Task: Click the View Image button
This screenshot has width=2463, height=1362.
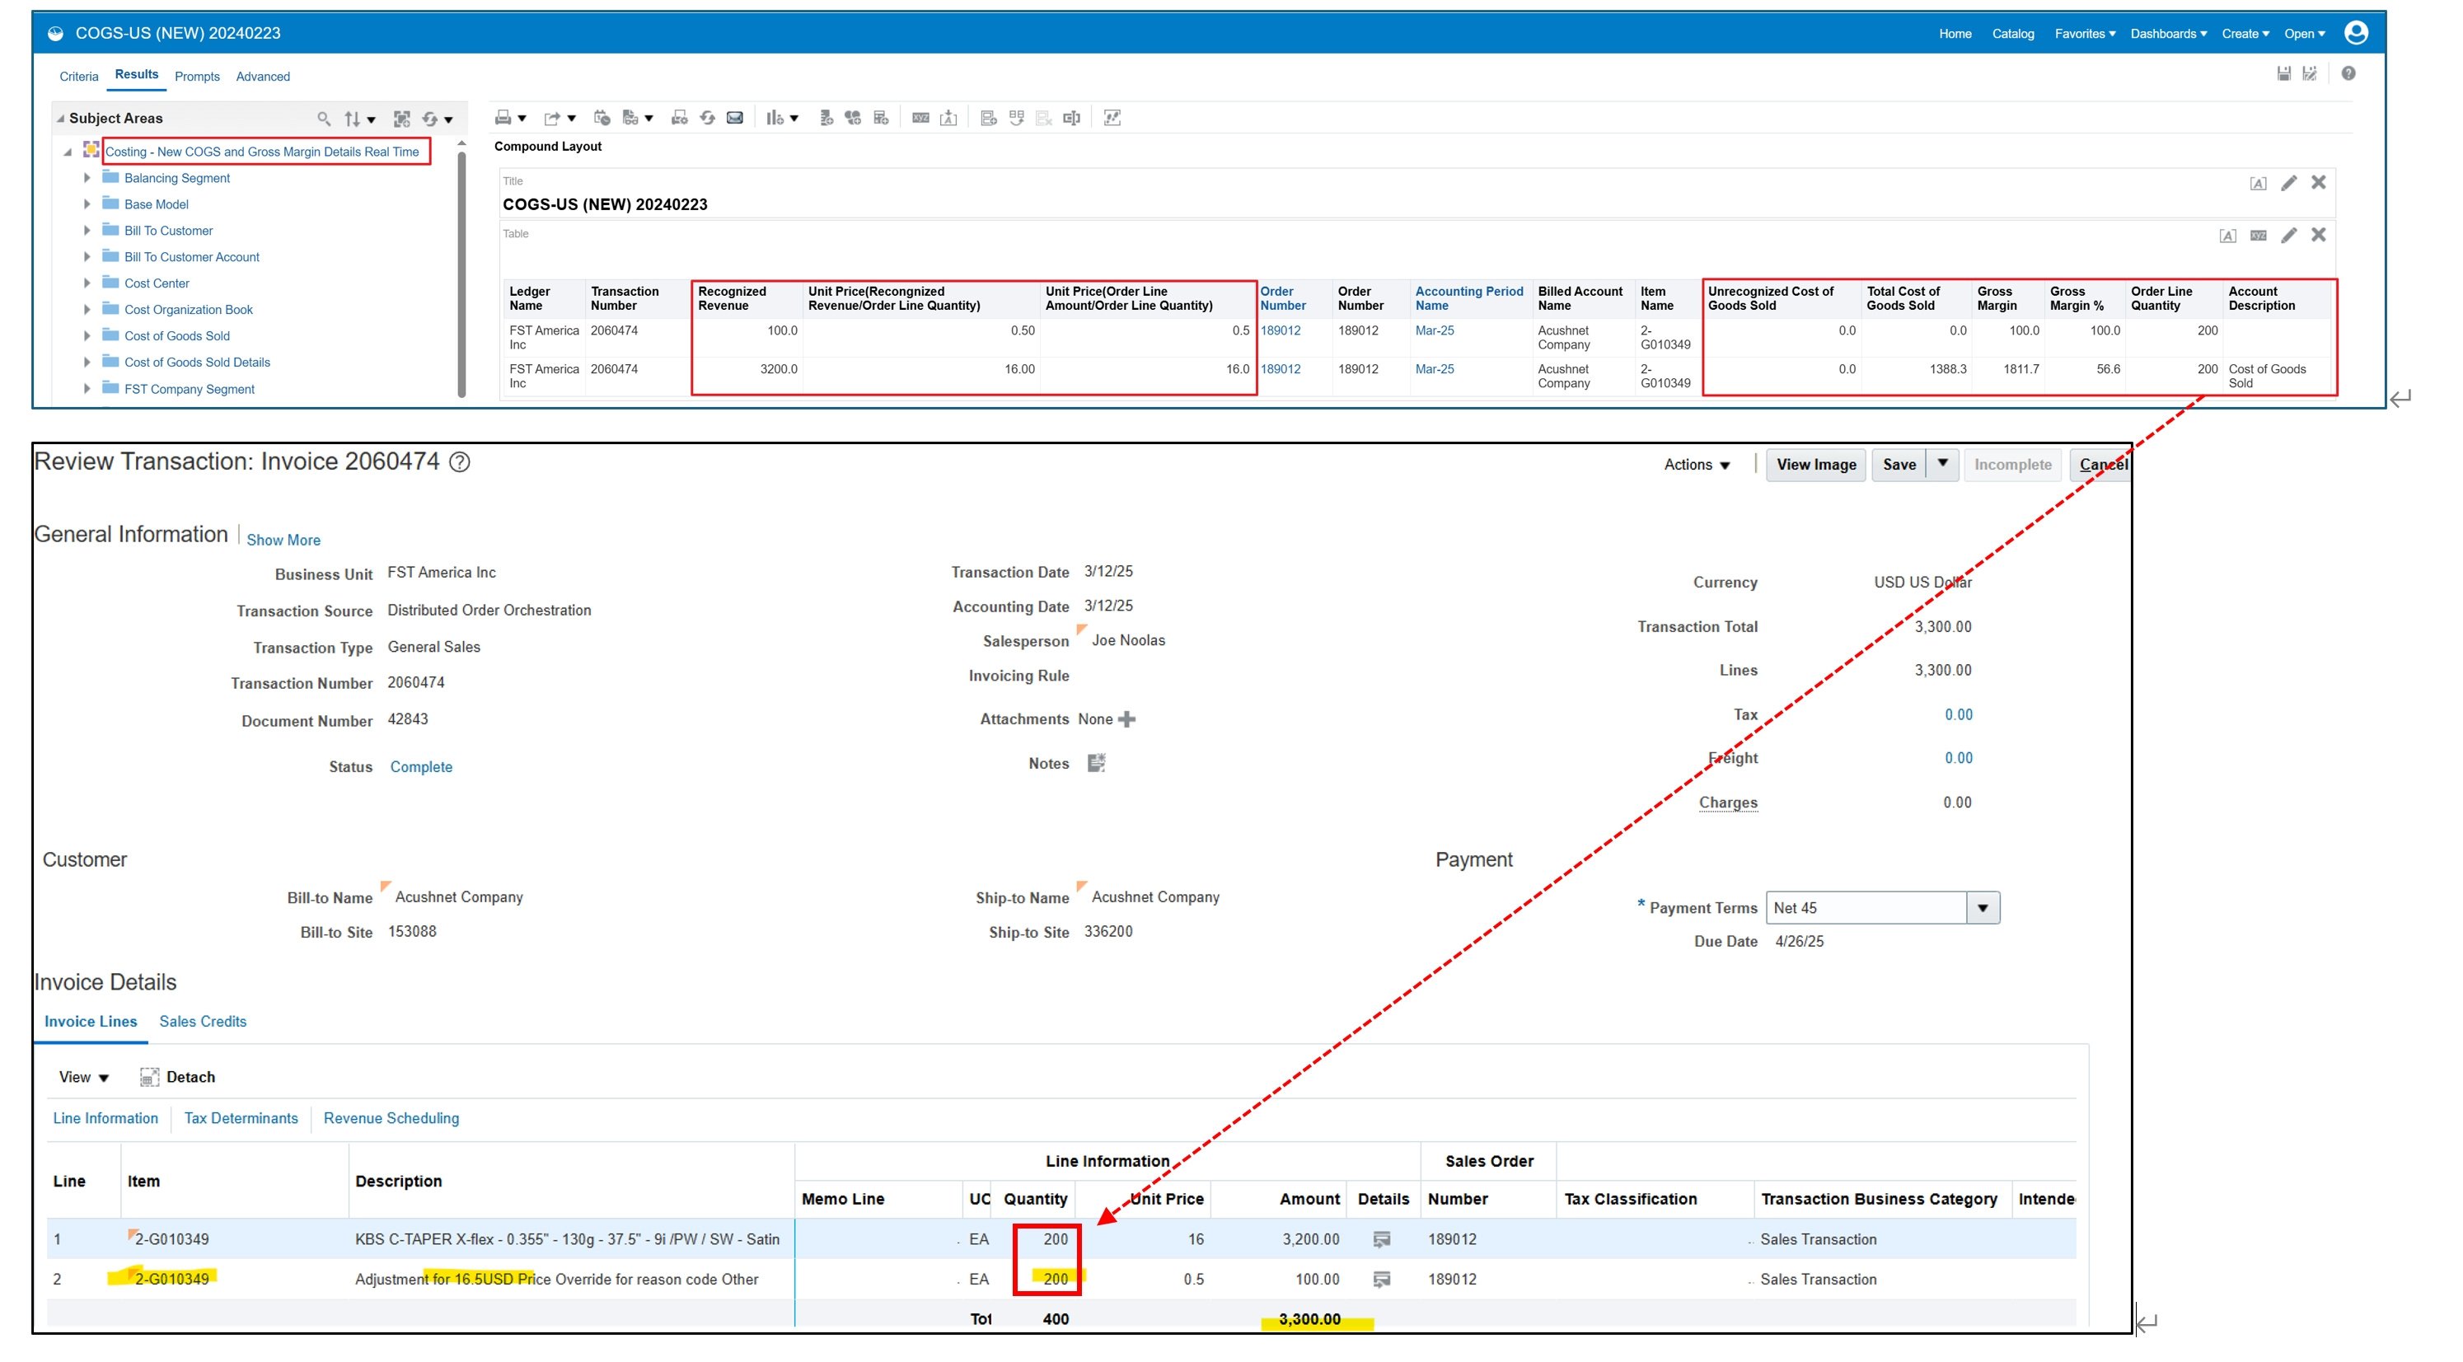Action: pos(1814,465)
